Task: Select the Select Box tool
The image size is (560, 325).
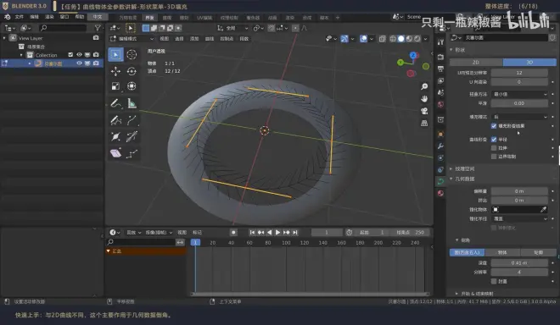Action: click(x=115, y=54)
